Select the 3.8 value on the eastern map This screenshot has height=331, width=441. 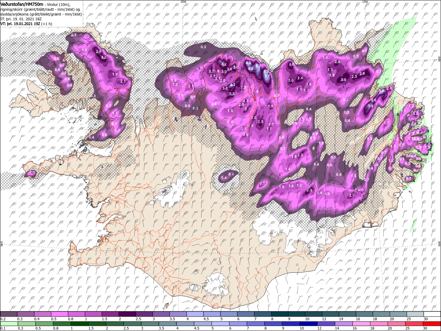pyautogui.click(x=370, y=106)
